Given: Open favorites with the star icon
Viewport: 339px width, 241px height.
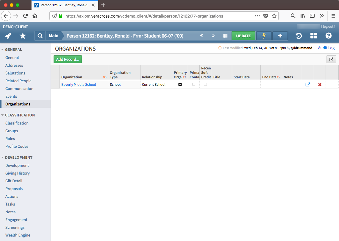Looking at the screenshot, I should [x=23, y=36].
